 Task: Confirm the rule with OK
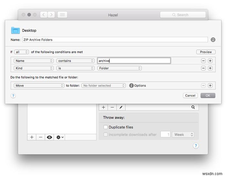coord(208,96)
